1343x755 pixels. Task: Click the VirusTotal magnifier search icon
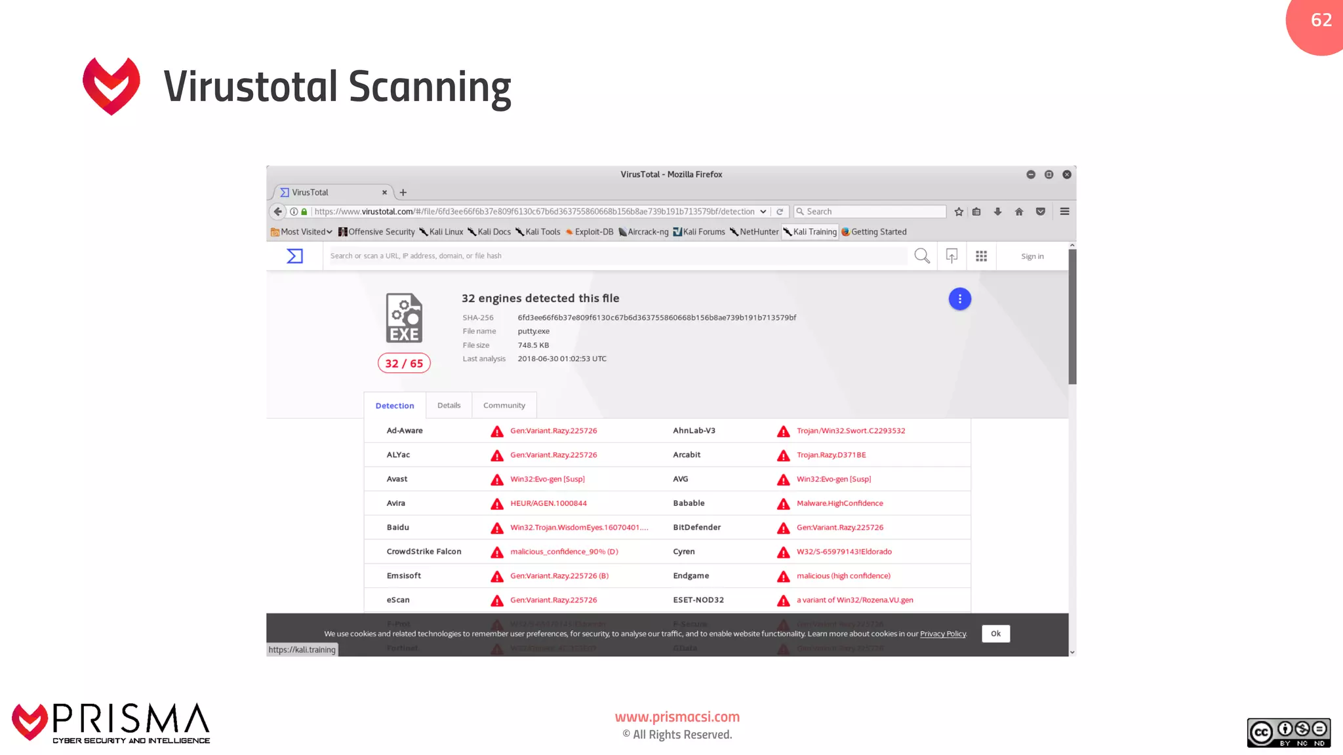pos(922,256)
